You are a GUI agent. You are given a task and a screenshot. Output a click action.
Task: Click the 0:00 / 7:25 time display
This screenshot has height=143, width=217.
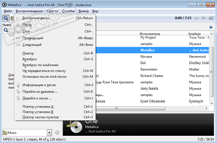click(183, 18)
